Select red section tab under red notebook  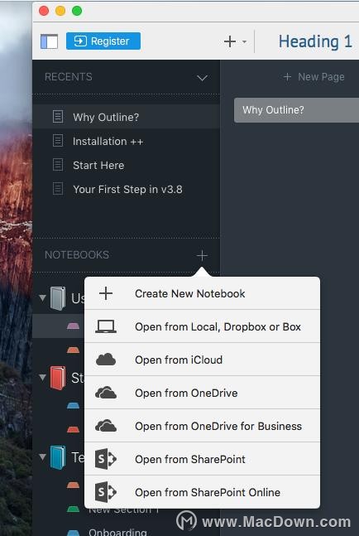(x=74, y=430)
